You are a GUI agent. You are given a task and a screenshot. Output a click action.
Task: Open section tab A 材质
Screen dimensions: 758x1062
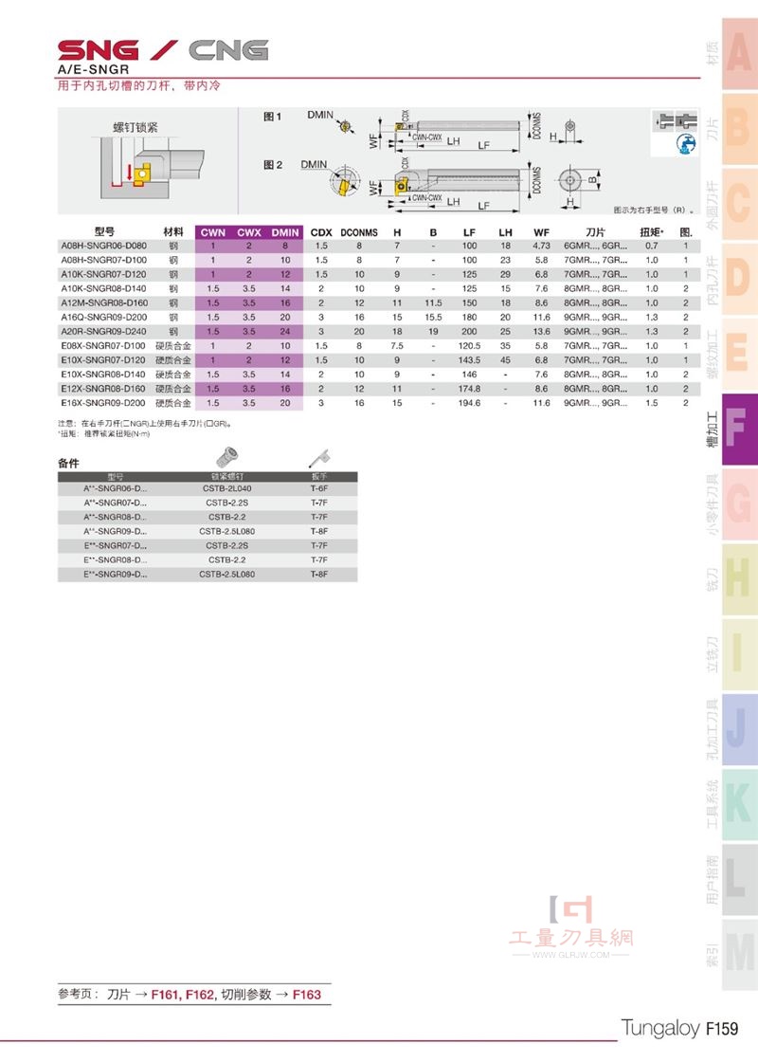[x=738, y=54]
